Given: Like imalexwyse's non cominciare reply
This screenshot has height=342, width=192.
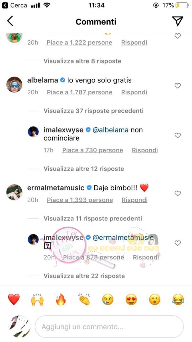Looking at the screenshot, I should point(177,136).
